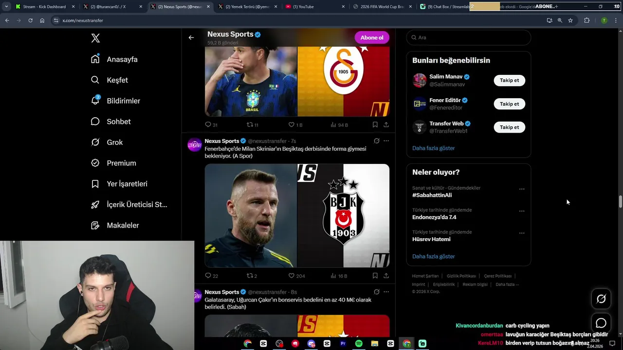Open Makaleler in the sidebar

tap(115, 226)
